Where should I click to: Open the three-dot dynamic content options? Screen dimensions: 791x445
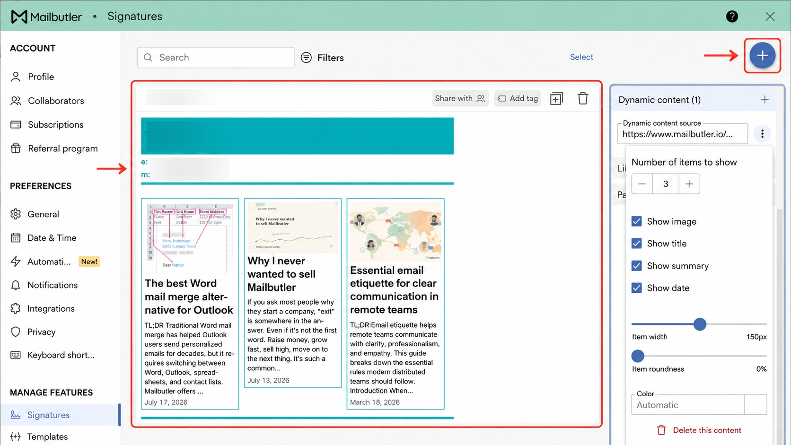(x=762, y=134)
